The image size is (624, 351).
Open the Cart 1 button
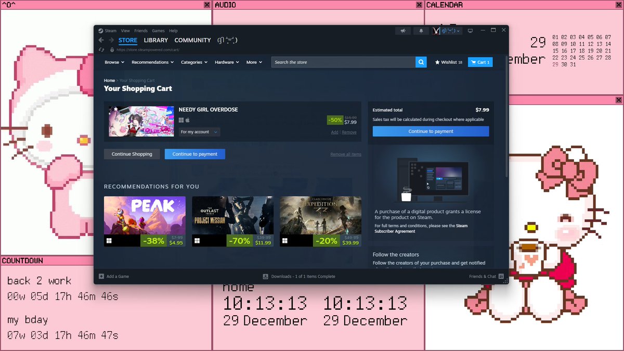pos(480,62)
